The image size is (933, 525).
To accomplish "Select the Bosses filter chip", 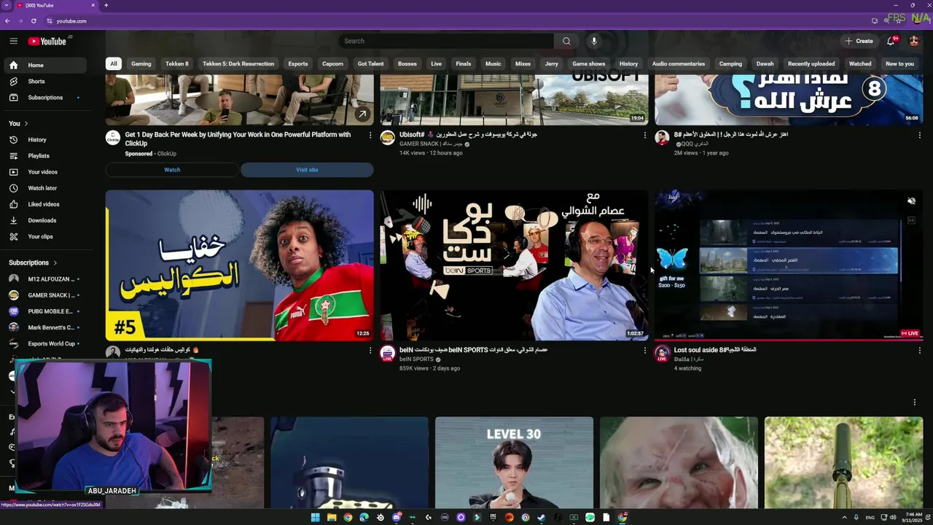I will pyautogui.click(x=407, y=63).
